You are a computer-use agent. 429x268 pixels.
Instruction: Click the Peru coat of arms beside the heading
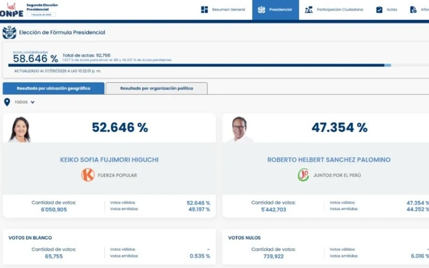tap(9, 32)
